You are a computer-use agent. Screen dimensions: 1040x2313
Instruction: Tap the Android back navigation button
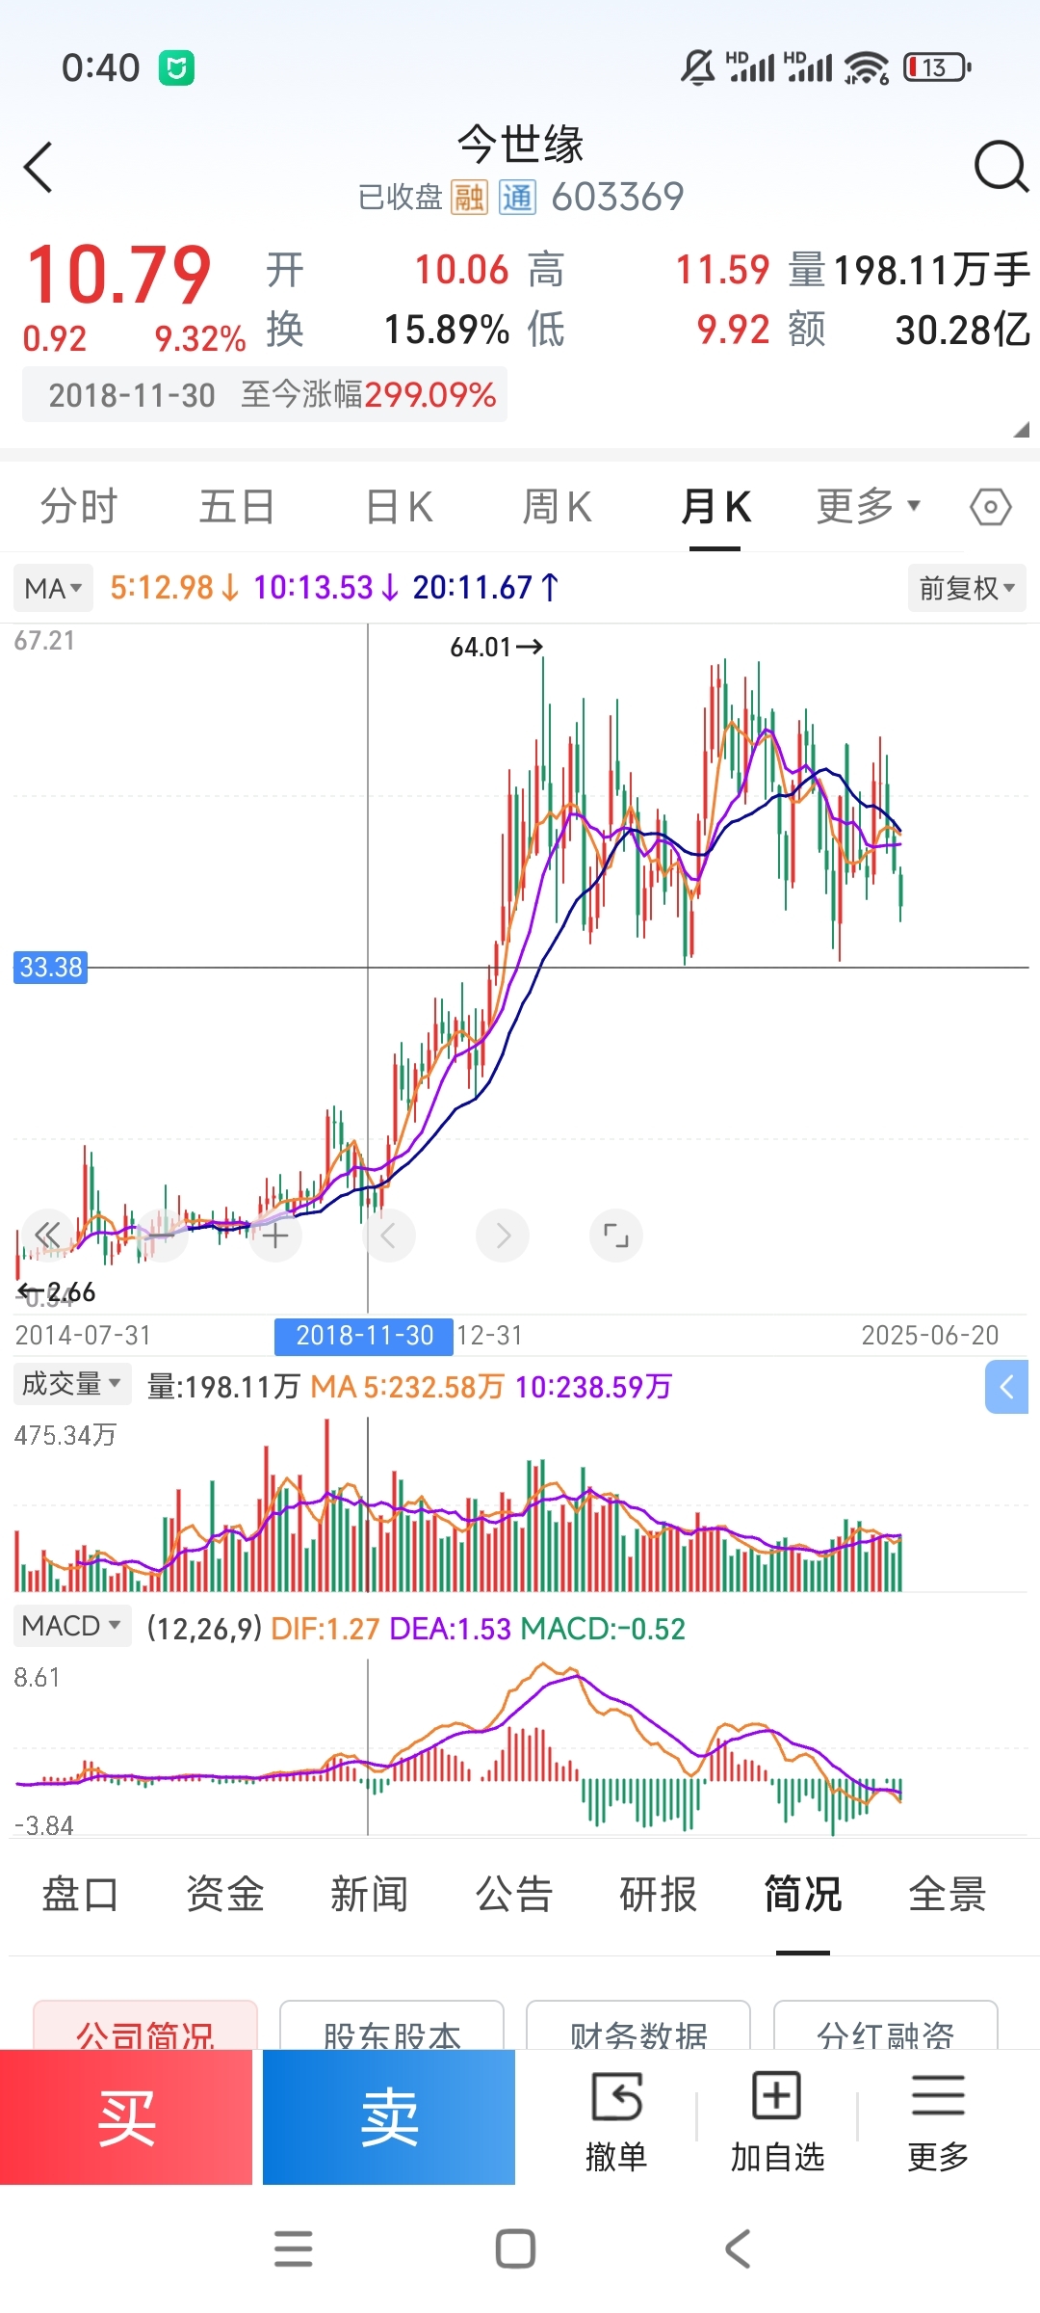pyautogui.click(x=738, y=2248)
